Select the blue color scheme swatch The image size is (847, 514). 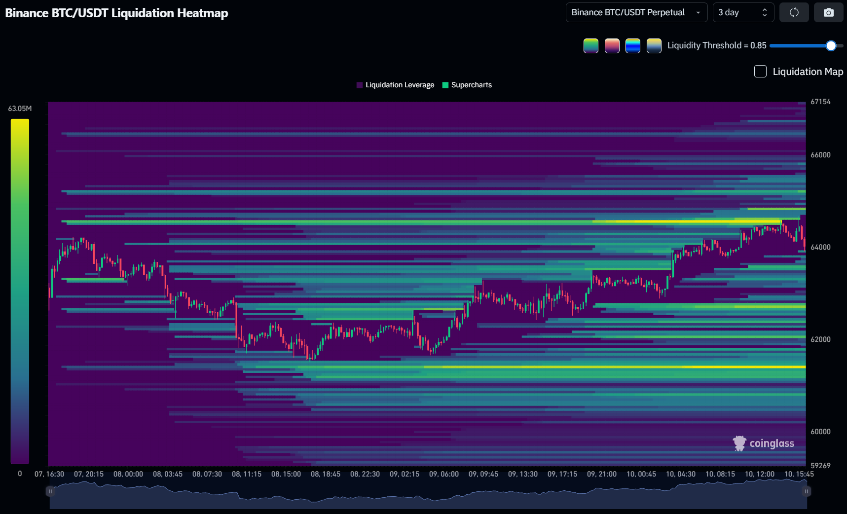pos(633,46)
